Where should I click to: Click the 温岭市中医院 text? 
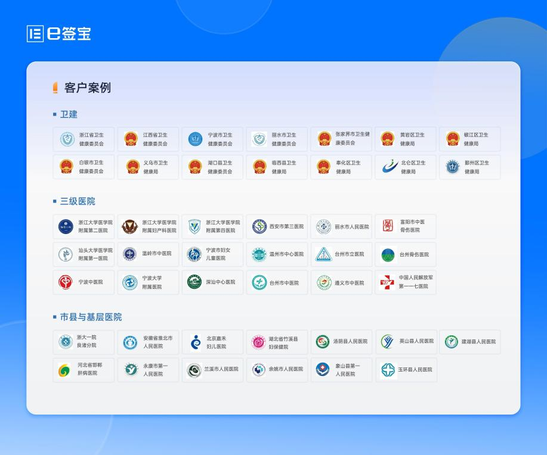pos(156,254)
